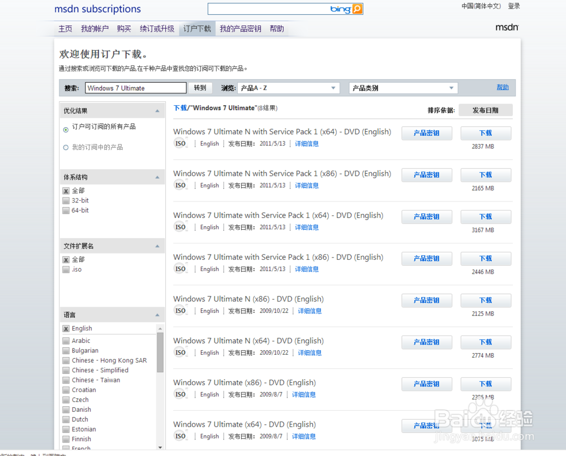Open the 续订或升级 nav tab
566x456 pixels.
157,28
